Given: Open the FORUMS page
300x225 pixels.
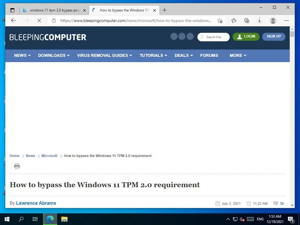Looking at the screenshot, I should coord(209,55).
